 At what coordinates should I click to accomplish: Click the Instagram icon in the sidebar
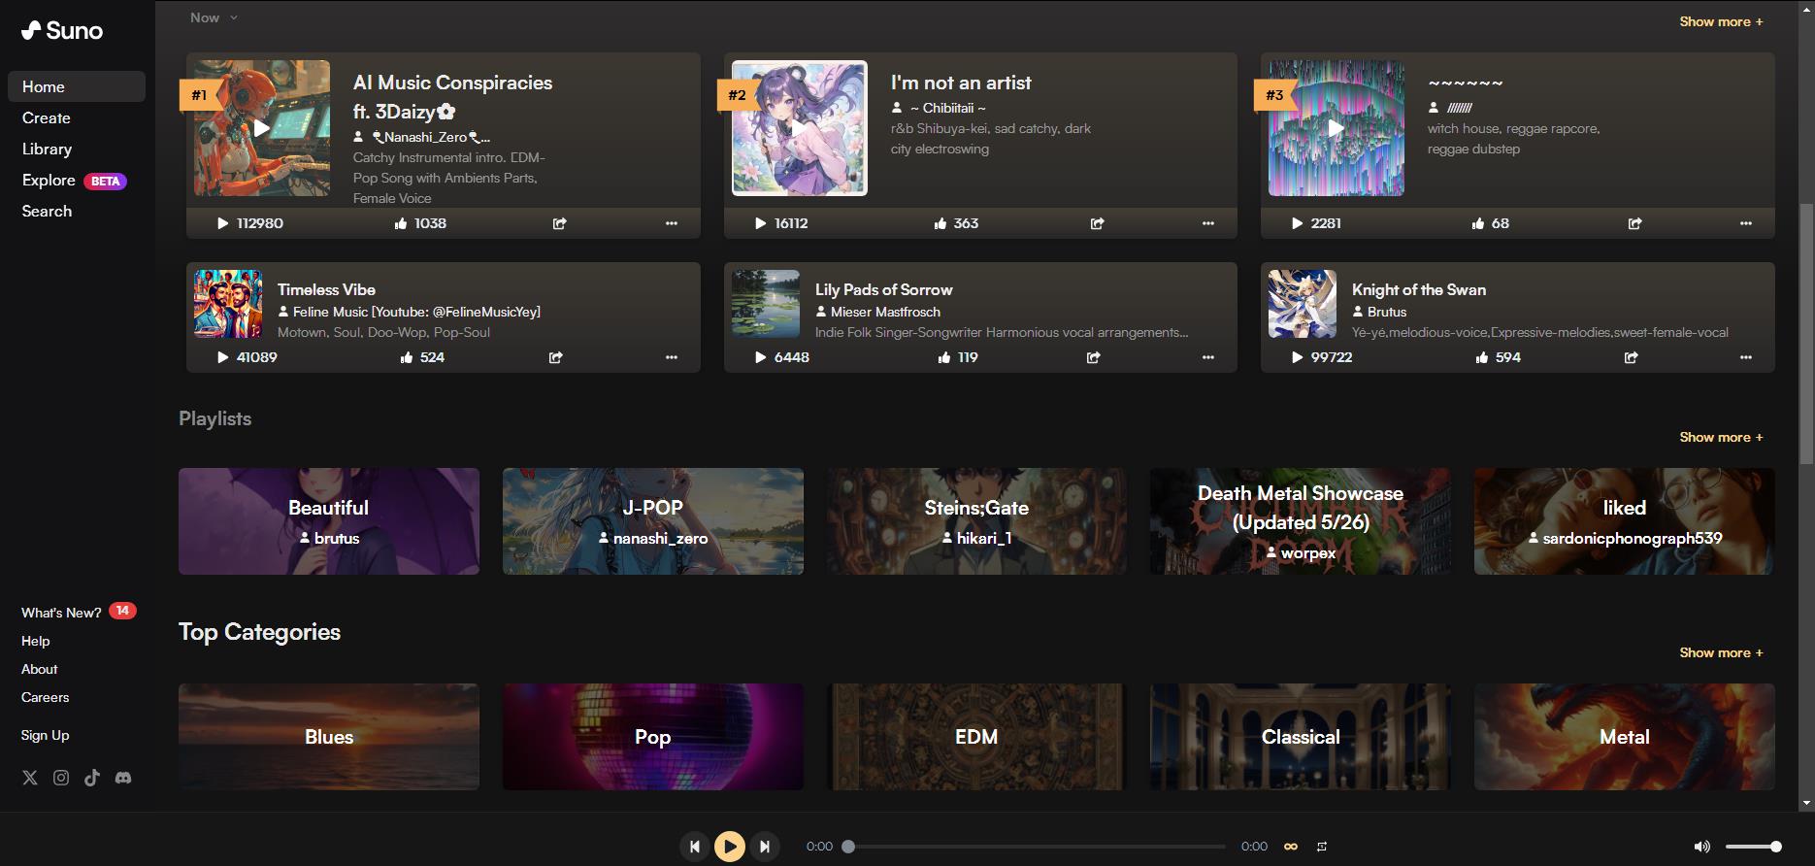point(61,778)
